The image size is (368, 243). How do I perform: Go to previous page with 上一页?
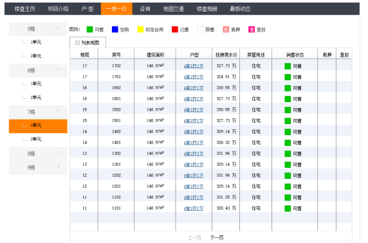tap(194, 238)
